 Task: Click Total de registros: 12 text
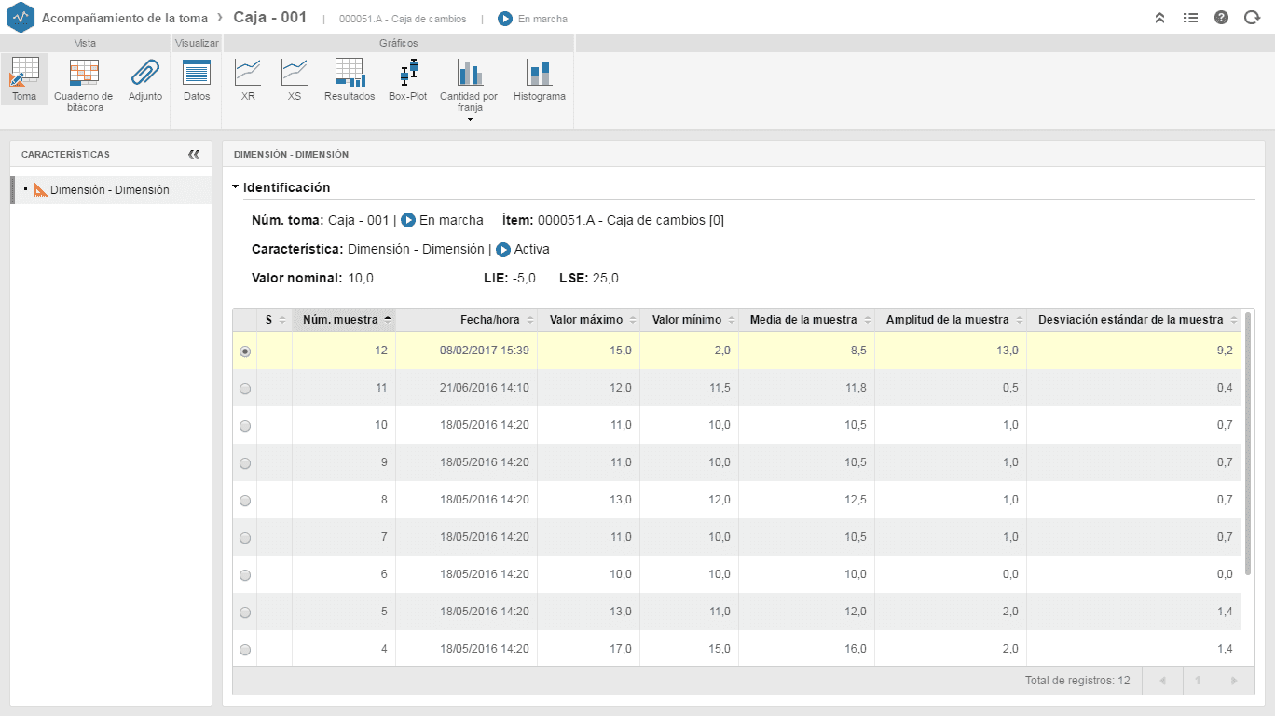click(x=1077, y=681)
